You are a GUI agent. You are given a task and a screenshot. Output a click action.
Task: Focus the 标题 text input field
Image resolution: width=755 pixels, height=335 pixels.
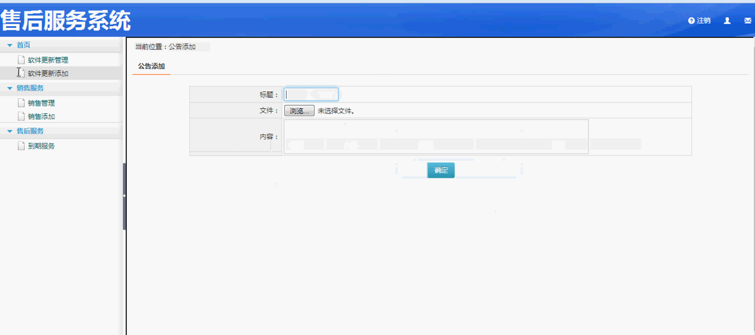pos(311,94)
